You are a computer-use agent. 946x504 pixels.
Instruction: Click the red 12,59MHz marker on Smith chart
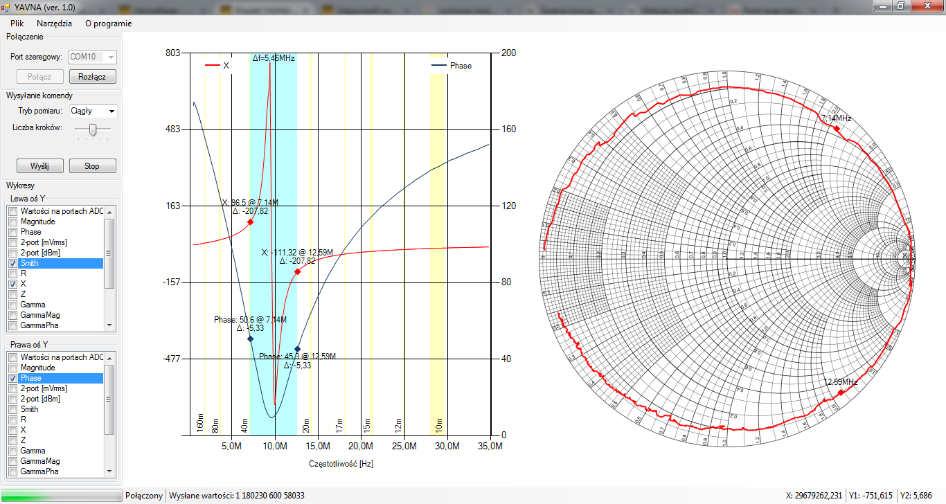tap(841, 393)
